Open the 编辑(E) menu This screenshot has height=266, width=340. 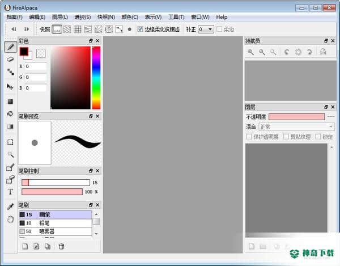click(x=37, y=17)
